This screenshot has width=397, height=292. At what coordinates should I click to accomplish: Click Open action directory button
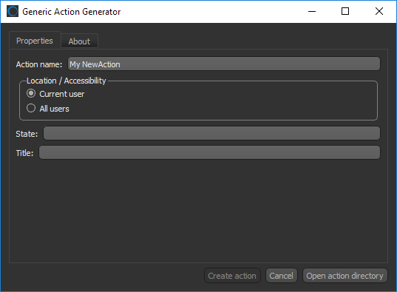click(x=345, y=276)
